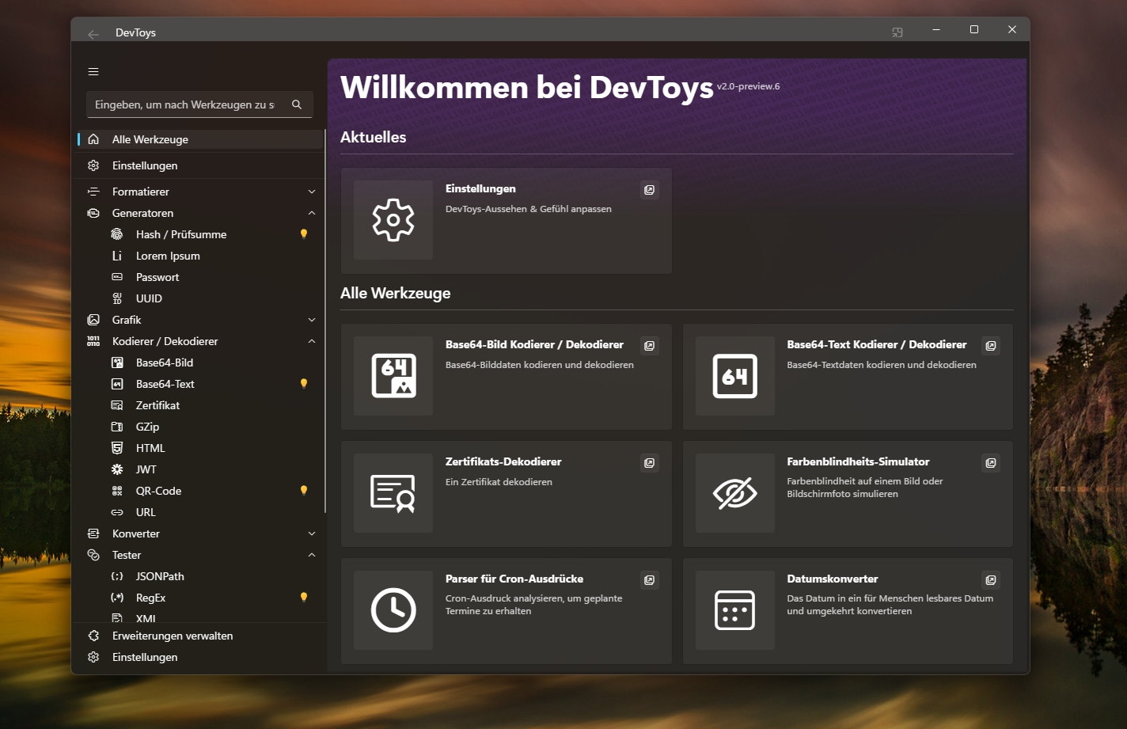The width and height of the screenshot is (1127, 729).
Task: Click the Base64-Text Kodierer tile icon
Action: pyautogui.click(x=735, y=376)
